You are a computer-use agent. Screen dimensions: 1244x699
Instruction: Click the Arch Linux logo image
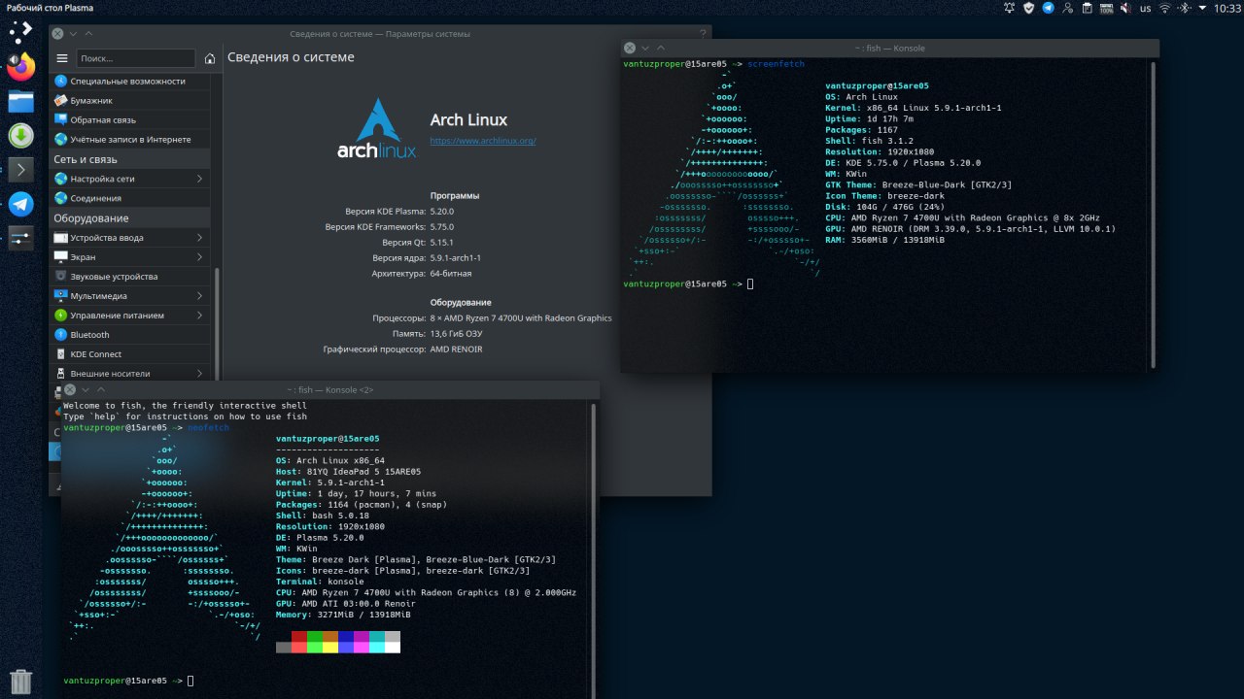[377, 127]
